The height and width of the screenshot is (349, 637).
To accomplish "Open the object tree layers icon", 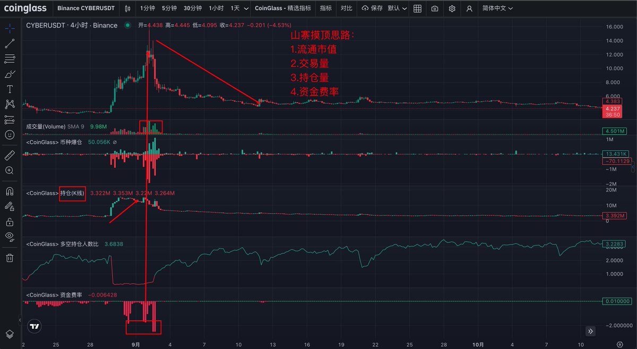I will tap(10, 334).
